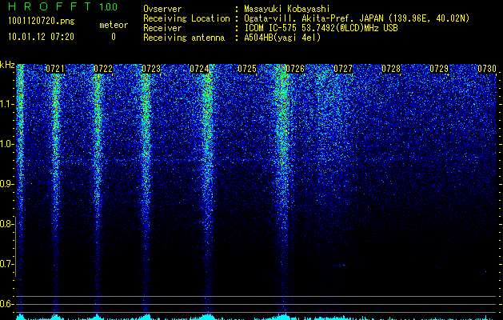Click the 0.8 kHz axis label
The height and width of the screenshot is (320, 503).
pos(7,224)
